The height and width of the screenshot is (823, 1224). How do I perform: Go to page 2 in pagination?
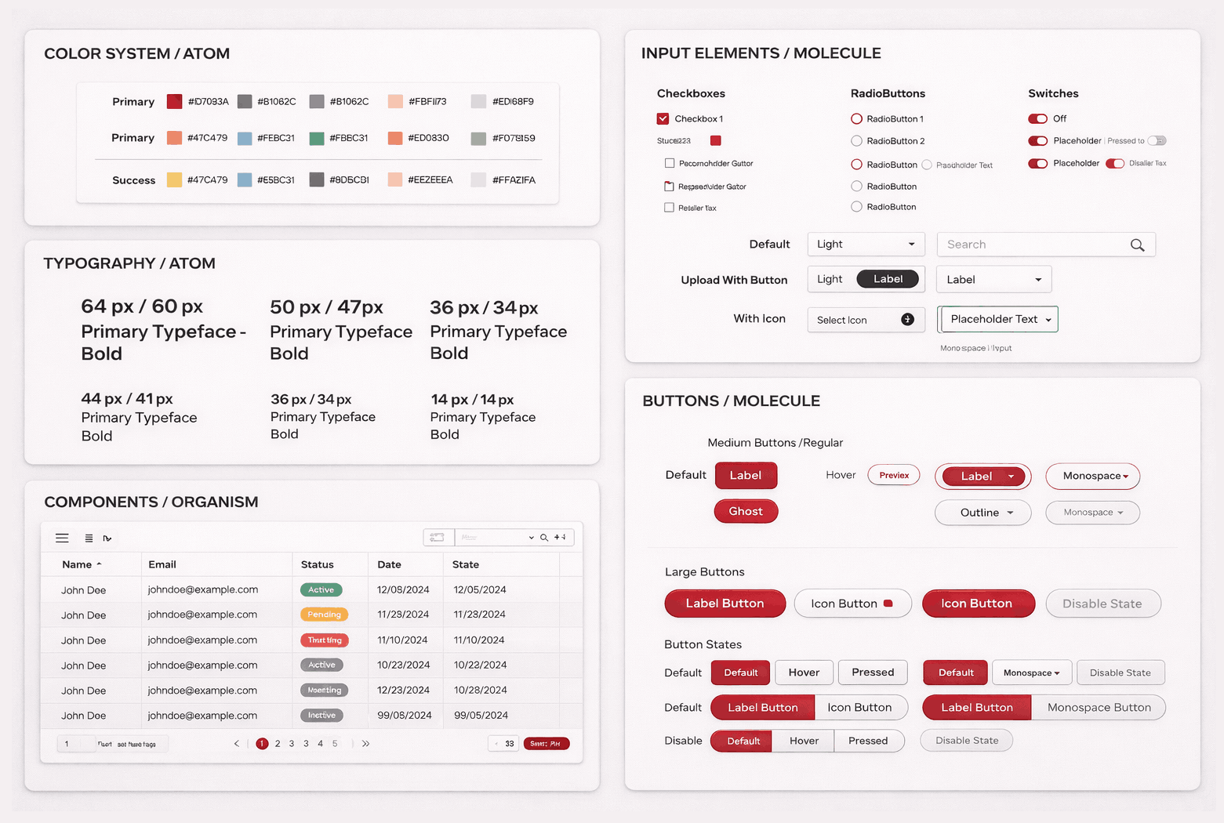coord(278,744)
